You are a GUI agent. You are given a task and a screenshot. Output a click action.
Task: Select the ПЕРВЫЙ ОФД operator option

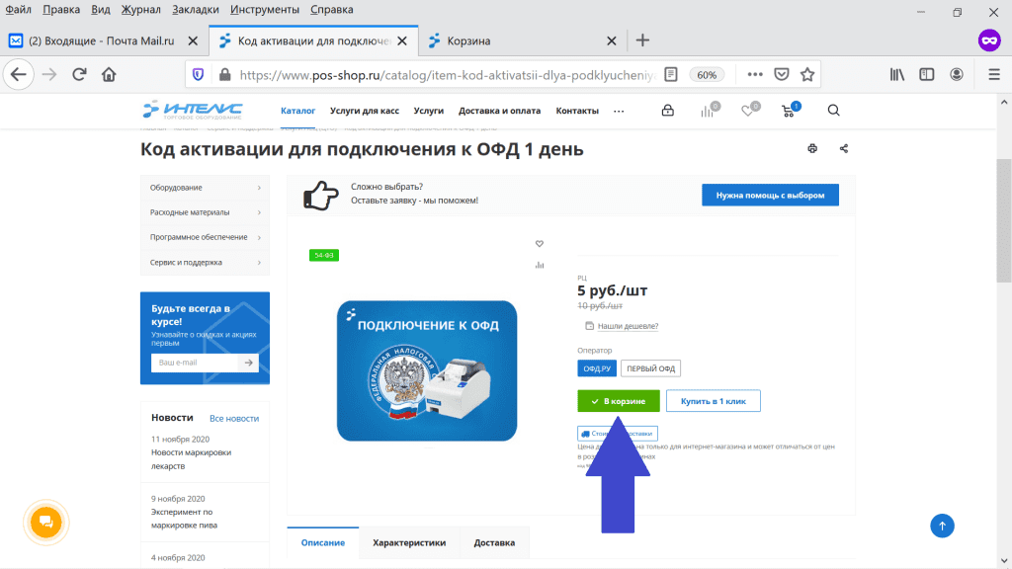click(x=650, y=368)
